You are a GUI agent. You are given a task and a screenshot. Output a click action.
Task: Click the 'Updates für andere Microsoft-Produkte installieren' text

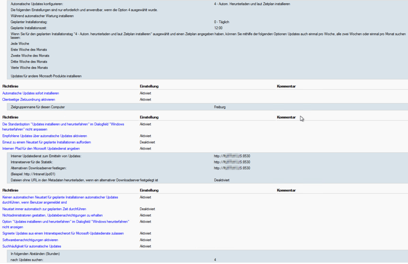46,76
